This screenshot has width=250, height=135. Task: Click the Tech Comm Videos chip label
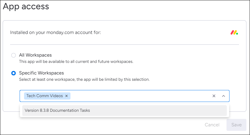(x=45, y=96)
